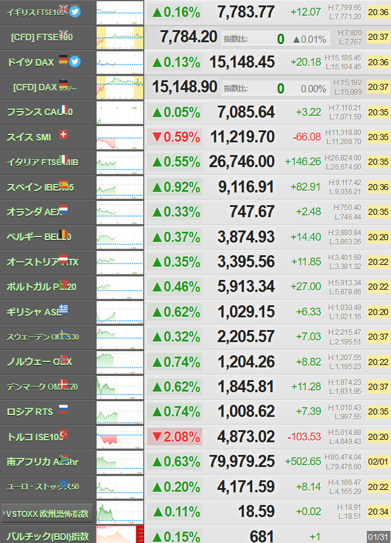
Task: Click the Twitter icon beside イギリス FTSE100
Action: [x=75, y=12]
